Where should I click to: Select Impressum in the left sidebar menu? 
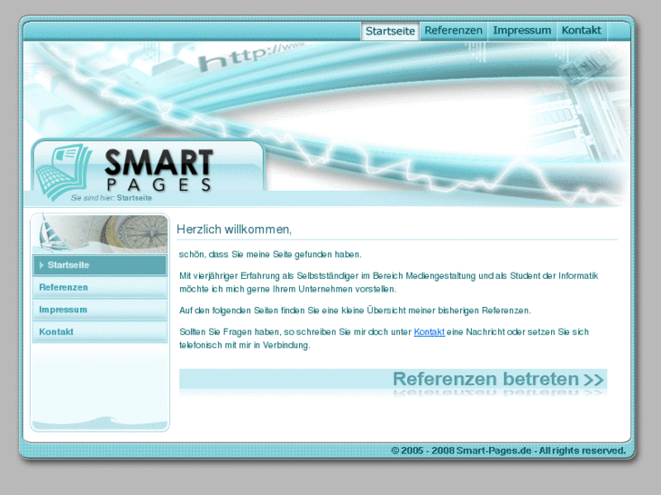coord(100,310)
